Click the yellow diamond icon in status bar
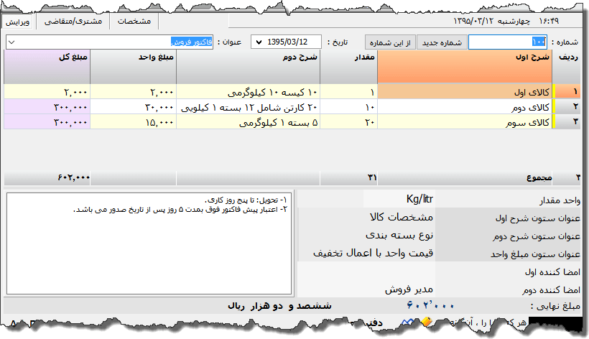Viewport: 589px width, 339px height. 426,322
